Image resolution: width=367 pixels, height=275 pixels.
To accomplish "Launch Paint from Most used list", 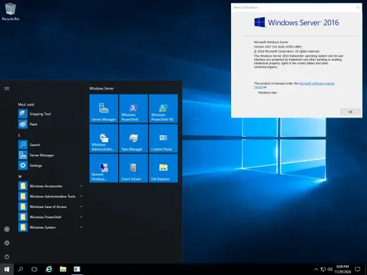I will 50,124.
